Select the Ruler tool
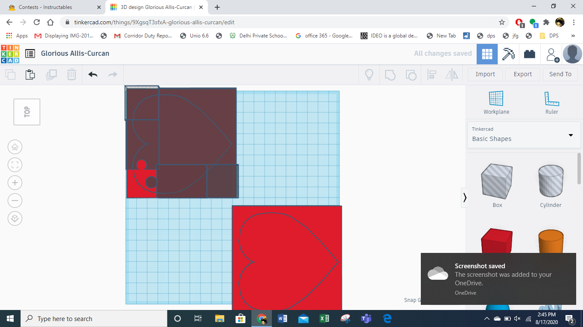Image resolution: width=583 pixels, height=327 pixels. [x=552, y=103]
